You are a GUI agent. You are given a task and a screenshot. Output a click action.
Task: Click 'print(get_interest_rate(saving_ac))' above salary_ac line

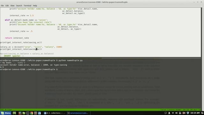coord(21,42)
